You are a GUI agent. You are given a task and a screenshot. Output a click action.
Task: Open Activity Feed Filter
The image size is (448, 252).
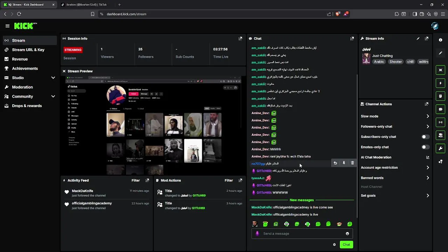click(x=135, y=180)
